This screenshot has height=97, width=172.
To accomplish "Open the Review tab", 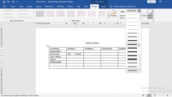I will click(x=70, y=6).
